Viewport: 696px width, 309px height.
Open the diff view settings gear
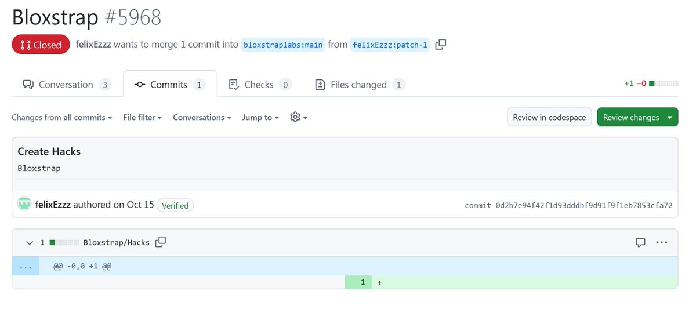[298, 117]
